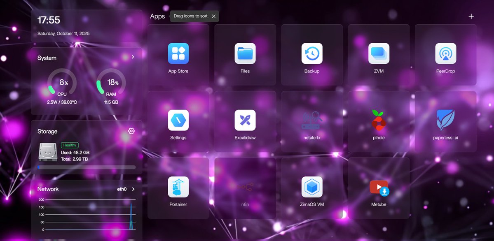The image size is (494, 241).
Task: Launch the Excalidraw app icon
Action: [x=245, y=120]
